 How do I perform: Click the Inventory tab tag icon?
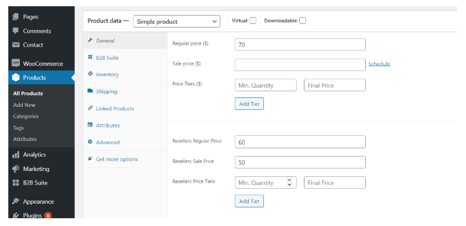(90, 74)
